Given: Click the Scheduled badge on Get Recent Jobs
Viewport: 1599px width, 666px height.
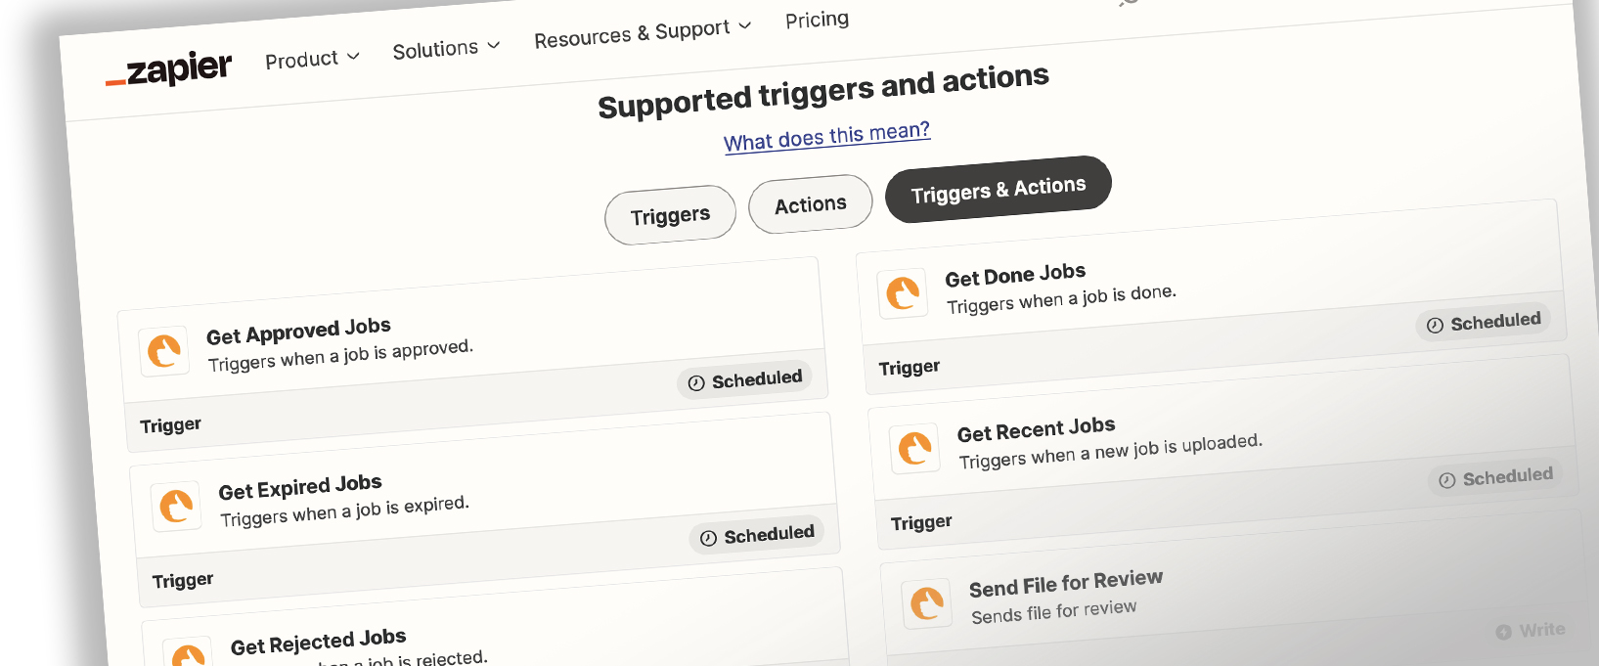Looking at the screenshot, I should pos(1496,478).
